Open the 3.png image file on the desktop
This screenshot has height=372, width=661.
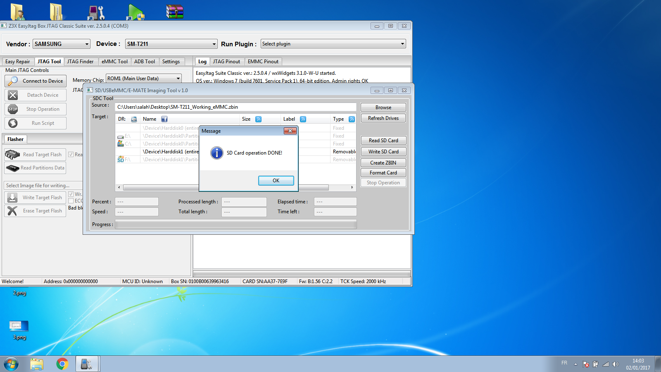pos(19,329)
